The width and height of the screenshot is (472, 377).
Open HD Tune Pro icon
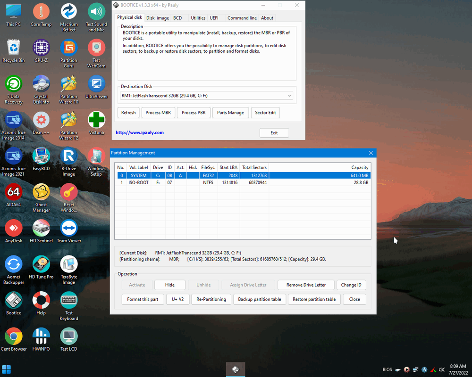(x=41, y=268)
